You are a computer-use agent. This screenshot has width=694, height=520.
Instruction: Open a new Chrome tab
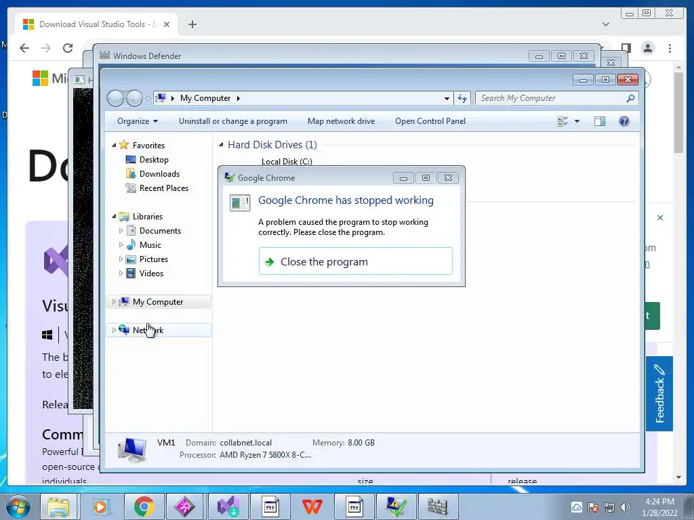pyautogui.click(x=192, y=24)
